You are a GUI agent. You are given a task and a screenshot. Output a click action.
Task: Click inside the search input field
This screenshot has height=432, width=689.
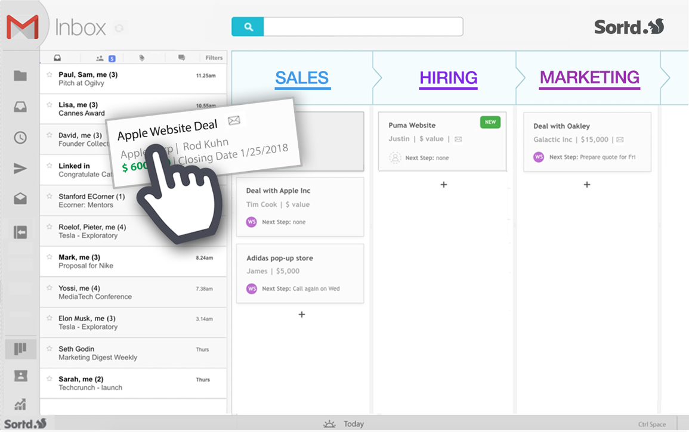pos(364,27)
